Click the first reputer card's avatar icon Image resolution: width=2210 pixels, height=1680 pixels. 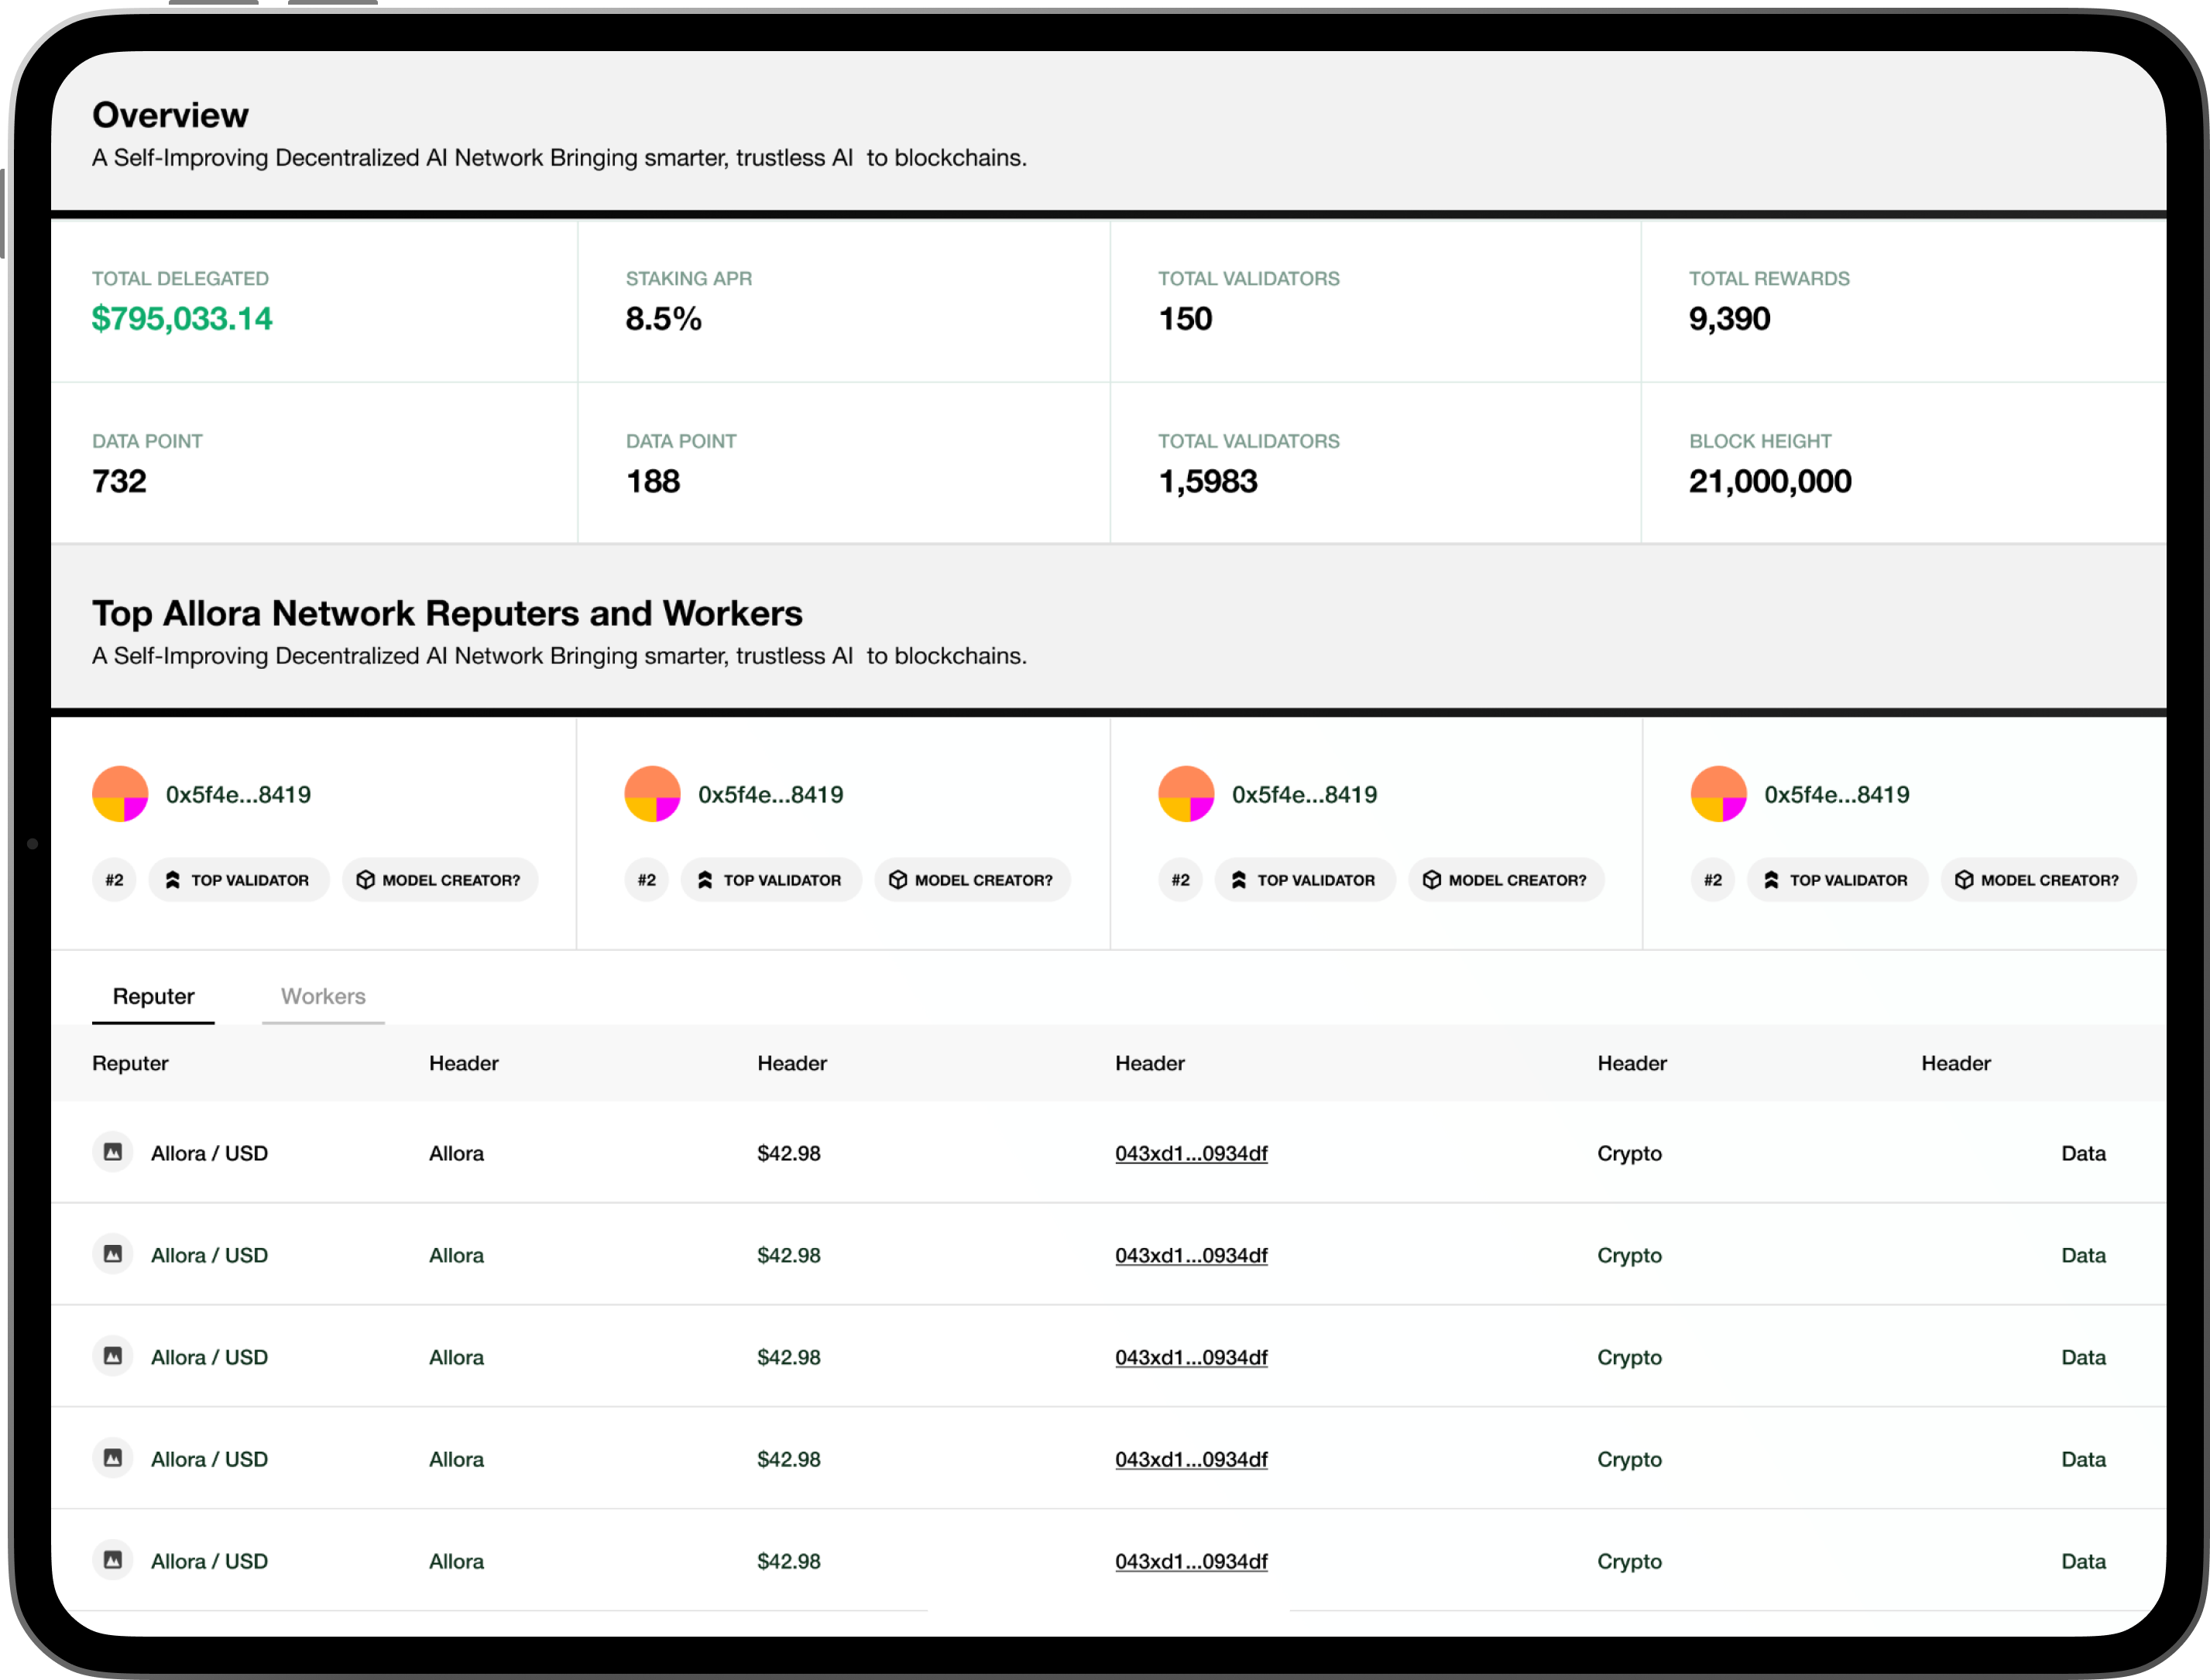(120, 794)
